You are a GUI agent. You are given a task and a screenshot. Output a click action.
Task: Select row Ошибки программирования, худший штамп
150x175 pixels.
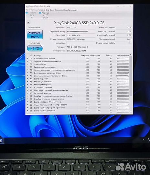(x=78, y=96)
